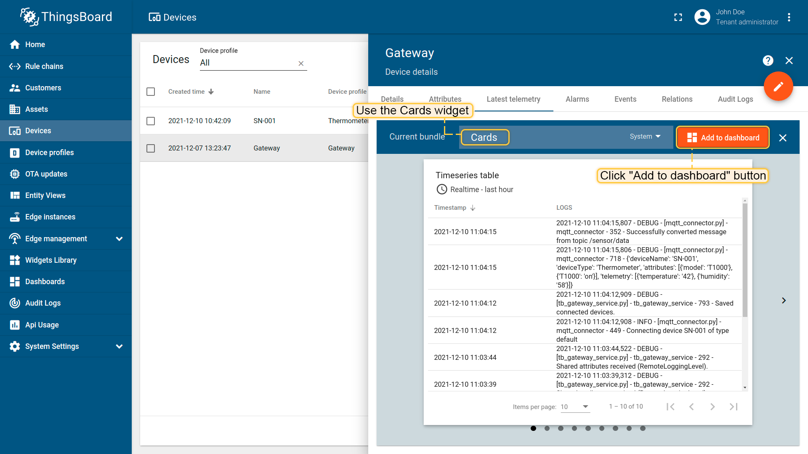This screenshot has height=454, width=808.
Task: Open Audit Logs from sidebar
Action: pos(66,303)
